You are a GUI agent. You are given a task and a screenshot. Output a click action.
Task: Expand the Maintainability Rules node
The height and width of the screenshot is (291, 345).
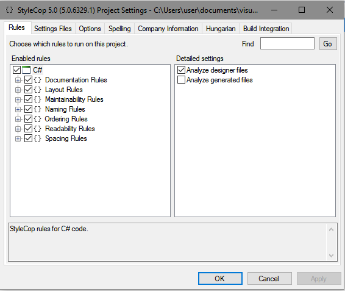click(18, 99)
